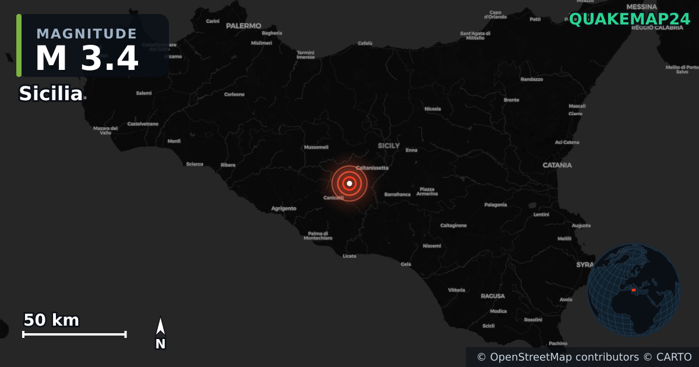Click the Caltanissetta town label
699x367 pixels.
pyautogui.click(x=372, y=168)
